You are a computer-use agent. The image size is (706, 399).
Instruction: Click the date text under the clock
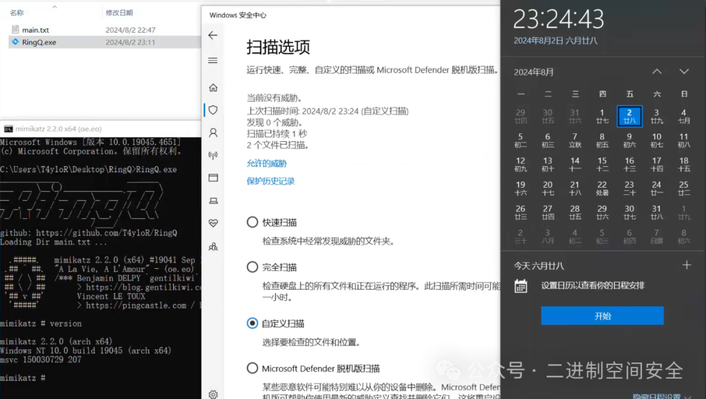click(556, 41)
